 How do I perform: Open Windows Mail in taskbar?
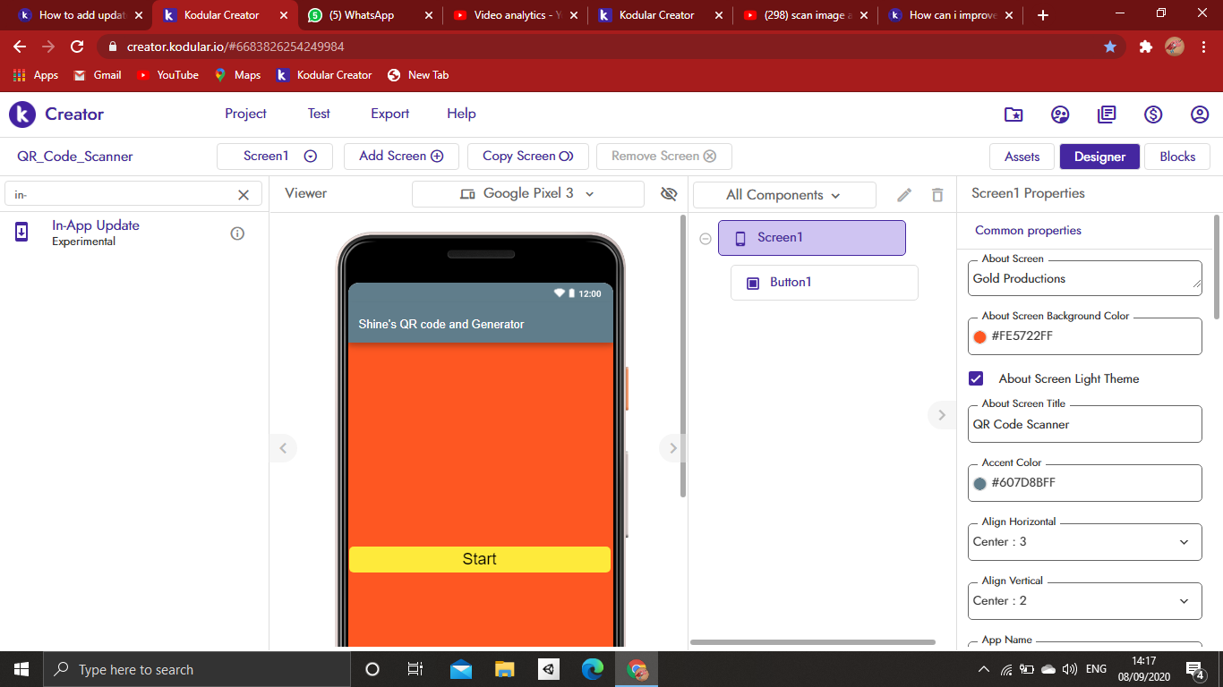click(x=461, y=669)
